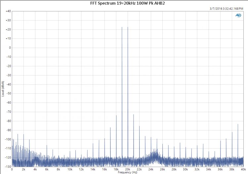The height and width of the screenshot is (174, 248).
Task: Click the 'Level (dBrA)' Y-axis label
Action: click(3, 89)
